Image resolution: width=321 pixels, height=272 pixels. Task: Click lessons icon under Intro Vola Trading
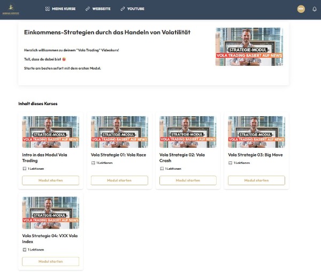[24, 169]
